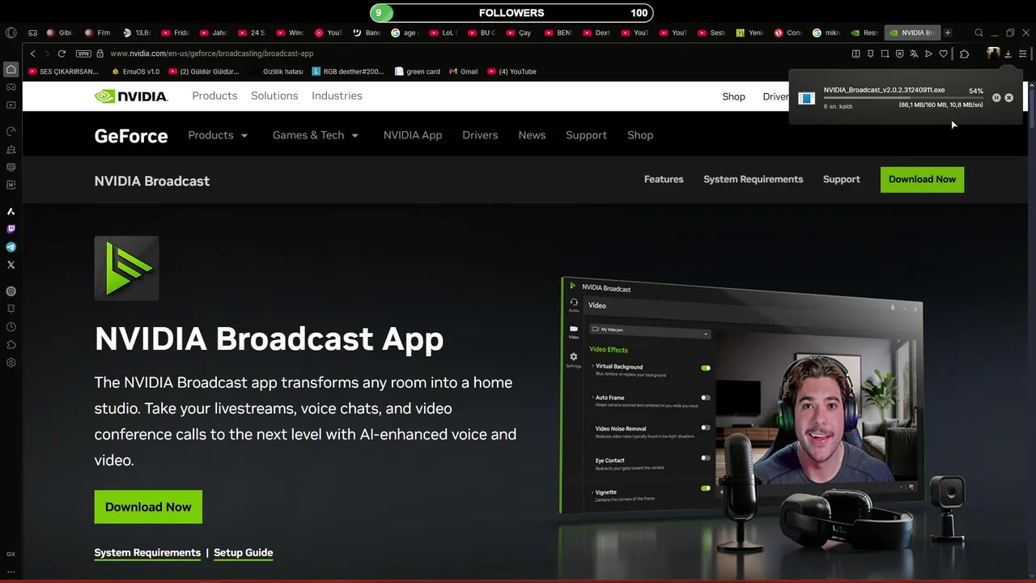Jump to Features section link

pos(664,179)
